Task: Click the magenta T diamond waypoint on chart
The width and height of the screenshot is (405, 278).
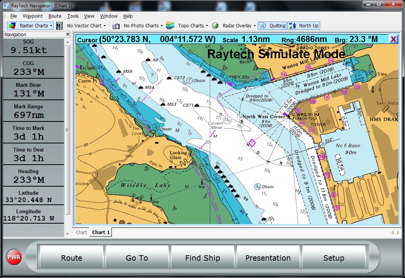Action: coord(252,143)
